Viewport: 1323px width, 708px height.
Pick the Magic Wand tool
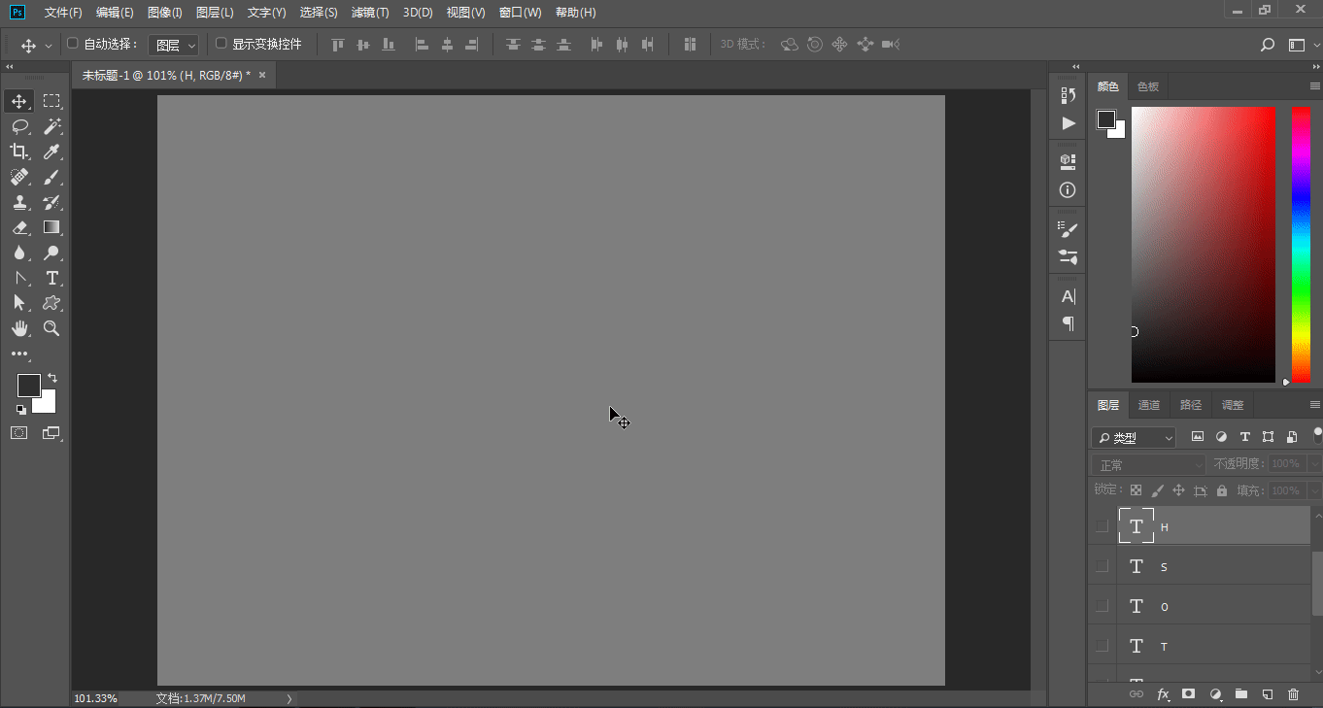click(x=52, y=126)
